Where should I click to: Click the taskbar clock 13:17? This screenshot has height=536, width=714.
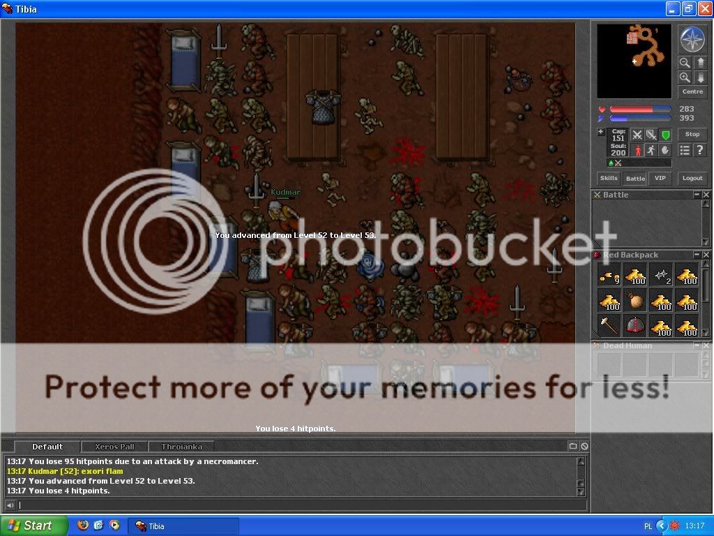click(694, 526)
